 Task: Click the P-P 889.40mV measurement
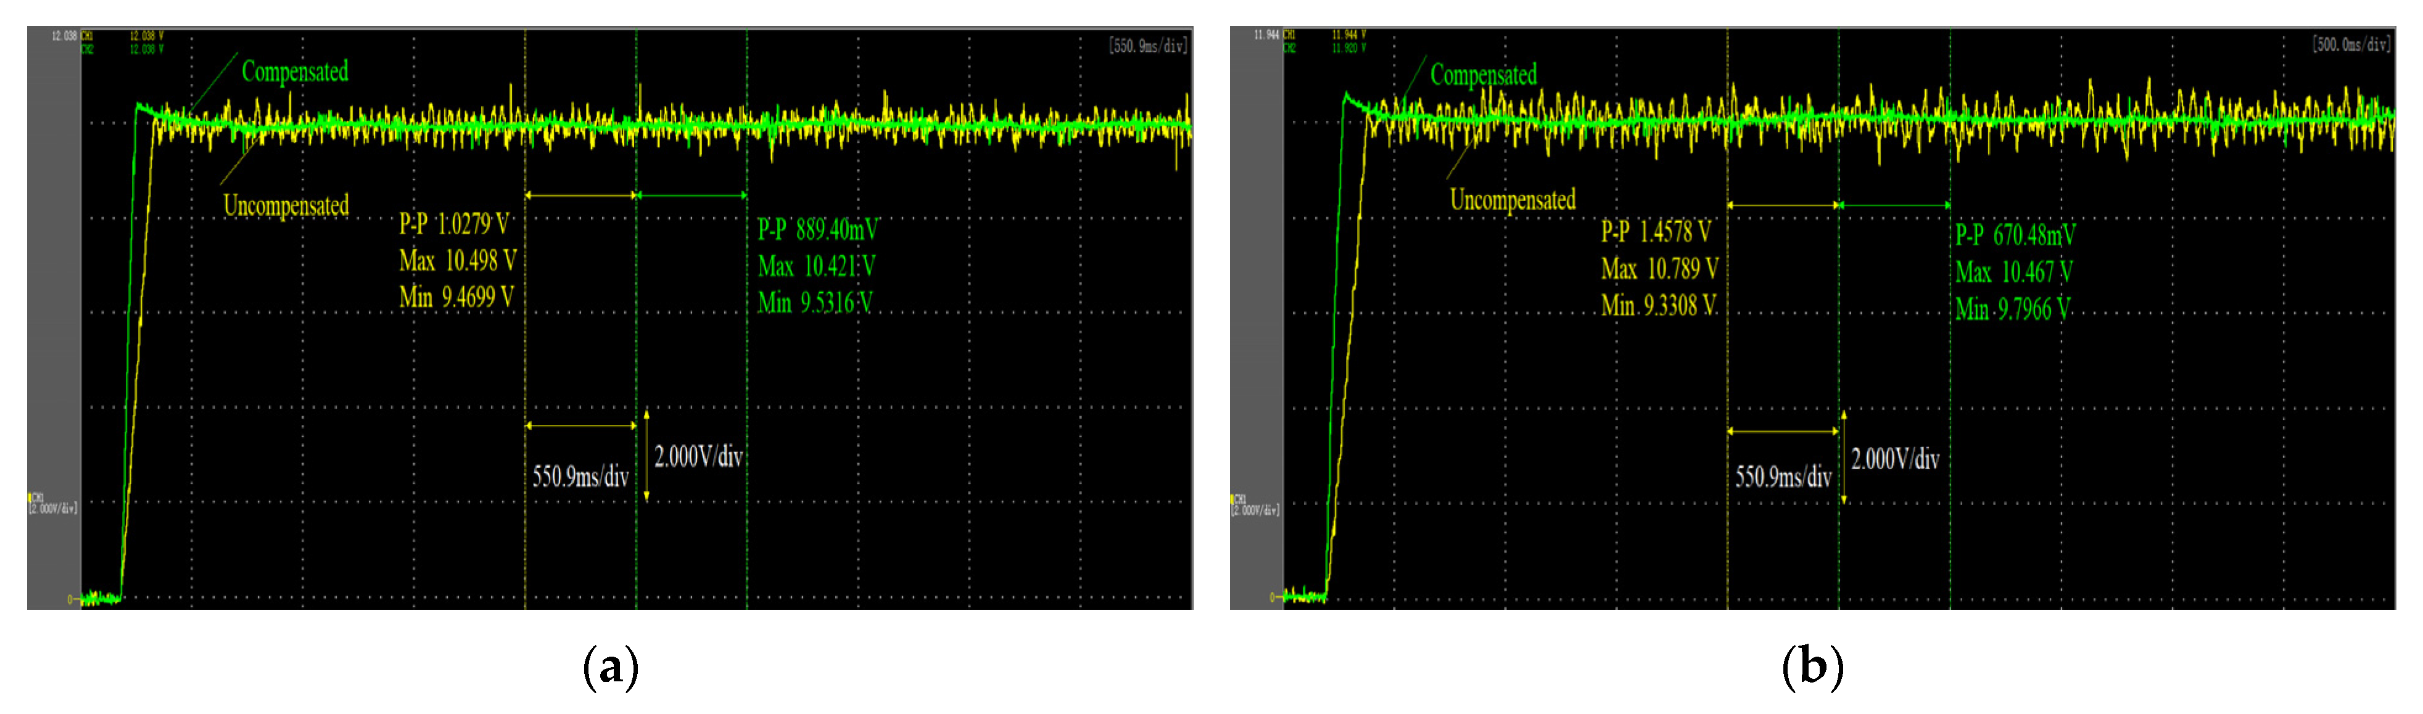817,229
